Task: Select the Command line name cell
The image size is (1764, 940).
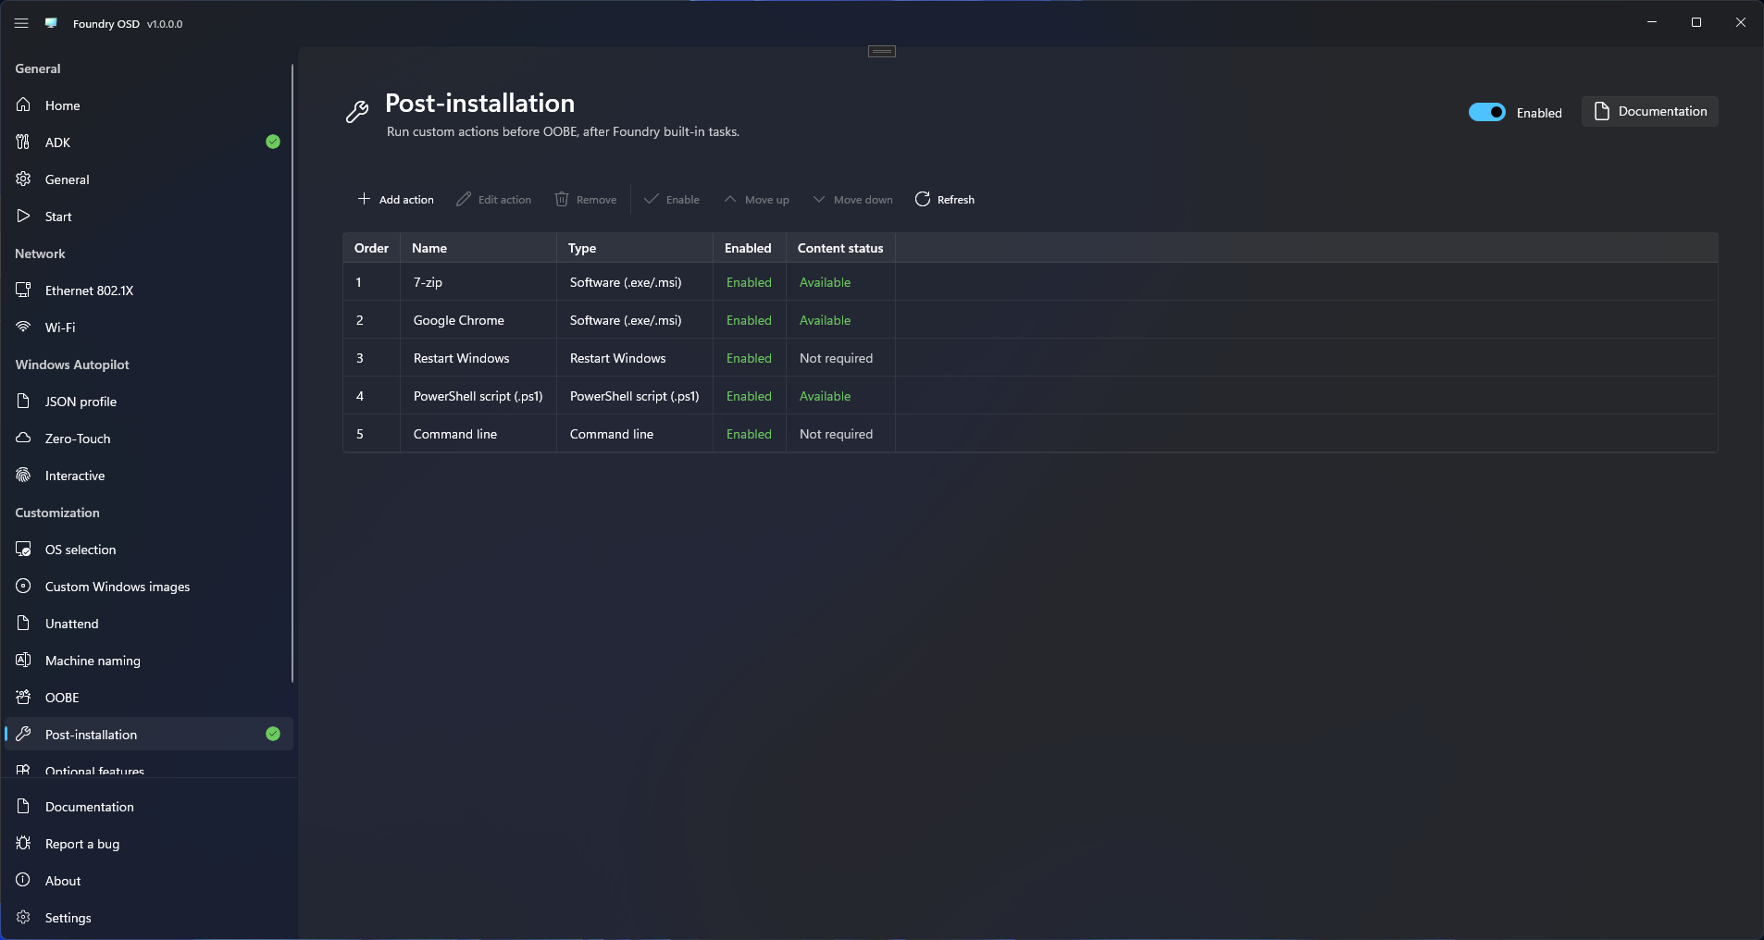Action: pos(478,434)
